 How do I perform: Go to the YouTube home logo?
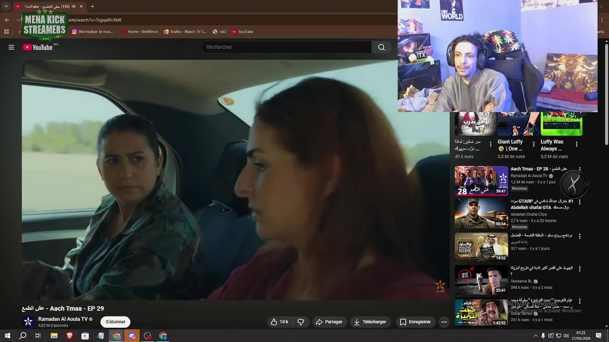38,47
